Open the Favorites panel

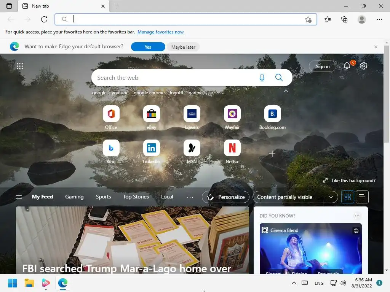328,19
